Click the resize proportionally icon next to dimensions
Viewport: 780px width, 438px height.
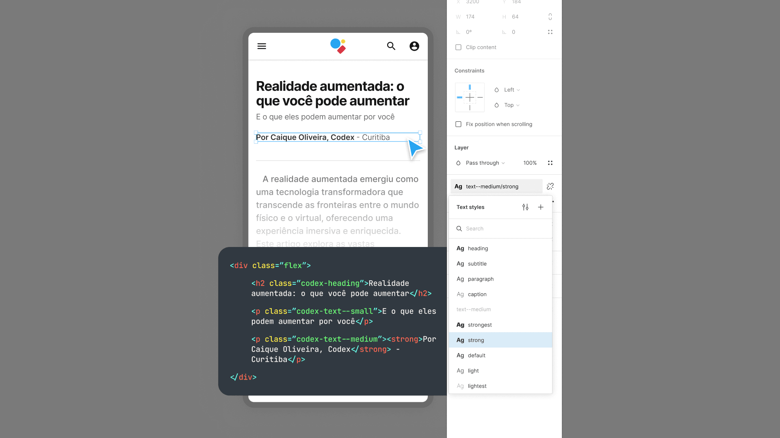(550, 16)
